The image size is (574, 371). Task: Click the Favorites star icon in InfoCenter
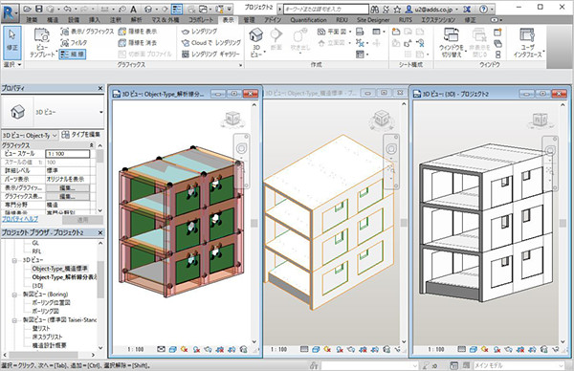click(397, 10)
